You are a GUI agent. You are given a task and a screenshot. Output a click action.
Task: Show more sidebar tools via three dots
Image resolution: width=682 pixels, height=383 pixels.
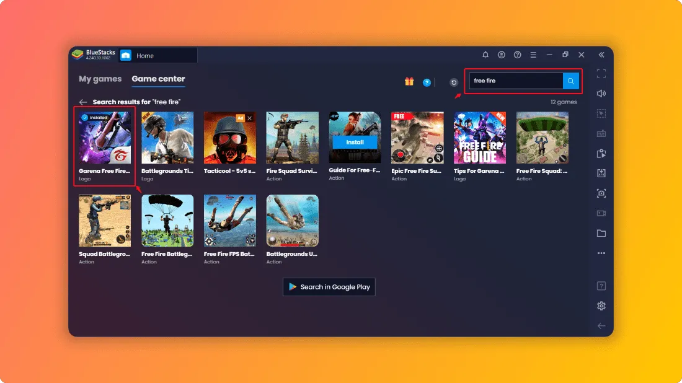click(601, 253)
